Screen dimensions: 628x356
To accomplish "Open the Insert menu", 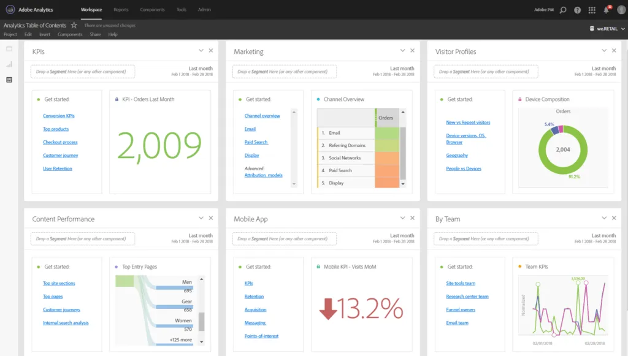I will [45, 34].
